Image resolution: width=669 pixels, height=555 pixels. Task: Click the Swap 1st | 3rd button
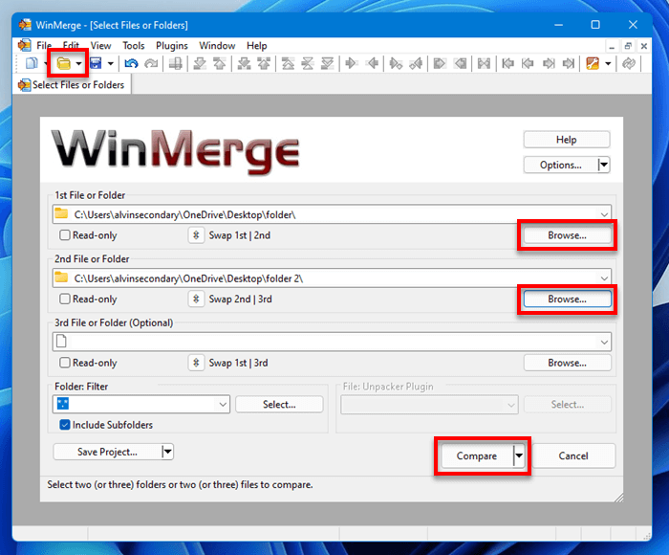coord(196,363)
